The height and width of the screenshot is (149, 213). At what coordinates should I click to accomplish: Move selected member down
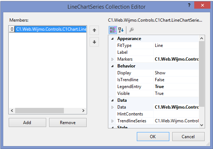(x=94, y=42)
